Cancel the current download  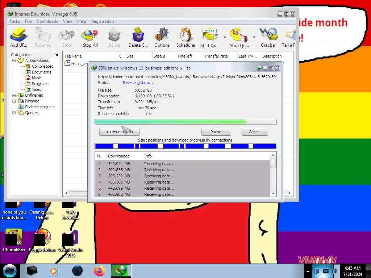[x=255, y=132]
